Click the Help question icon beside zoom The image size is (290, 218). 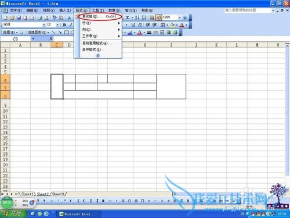point(185,17)
